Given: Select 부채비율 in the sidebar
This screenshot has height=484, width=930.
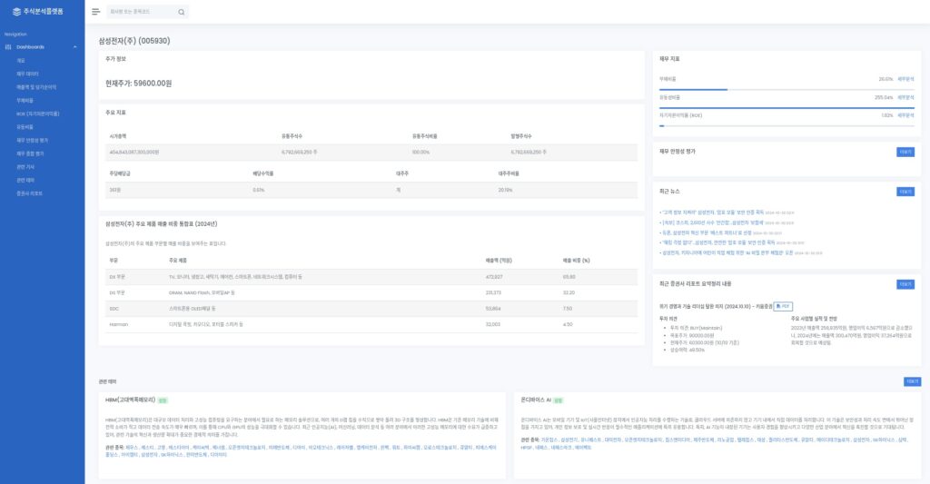Looking at the screenshot, I should pos(25,100).
